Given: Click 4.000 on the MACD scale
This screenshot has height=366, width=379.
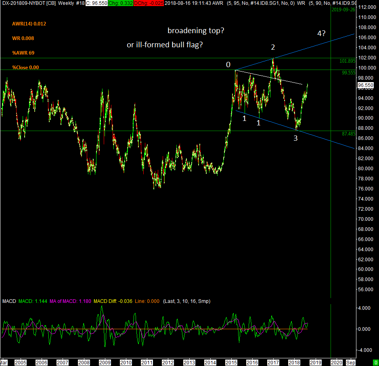Looking at the screenshot, I should [364, 308].
